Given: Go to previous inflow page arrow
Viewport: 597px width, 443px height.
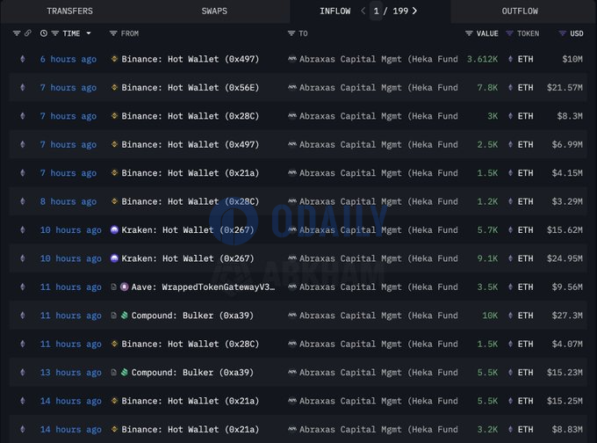Looking at the screenshot, I should [363, 11].
